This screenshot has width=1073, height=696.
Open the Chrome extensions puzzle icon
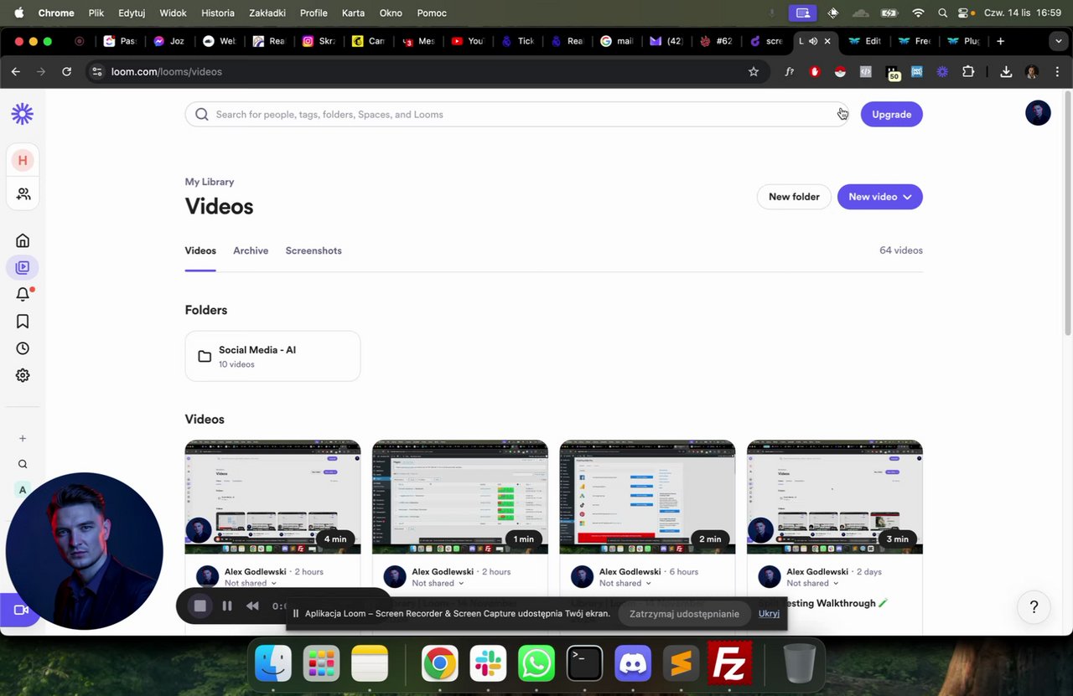click(968, 72)
